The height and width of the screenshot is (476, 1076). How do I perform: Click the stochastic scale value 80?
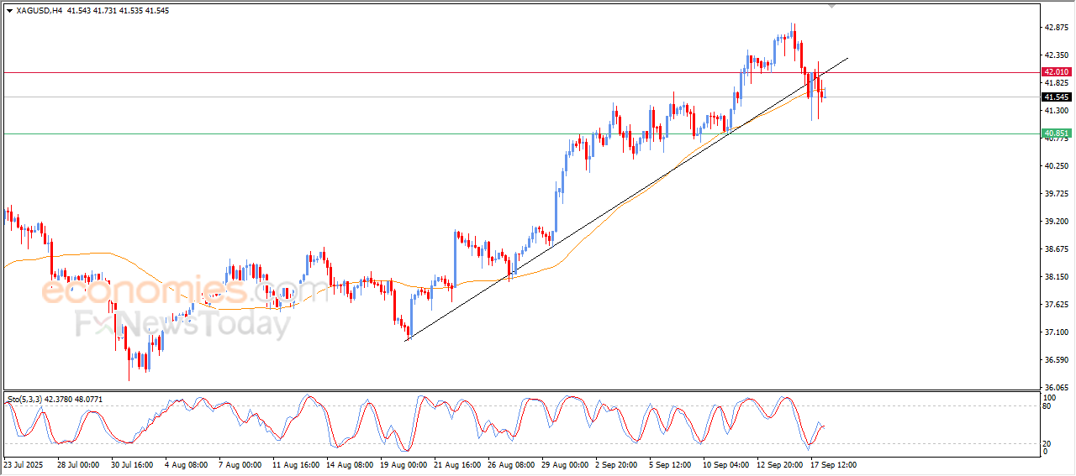[x=1047, y=406]
